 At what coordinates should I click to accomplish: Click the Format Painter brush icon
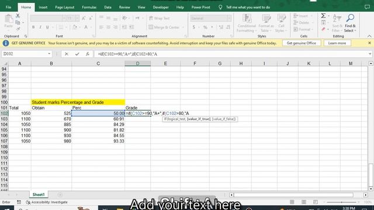click(18, 29)
